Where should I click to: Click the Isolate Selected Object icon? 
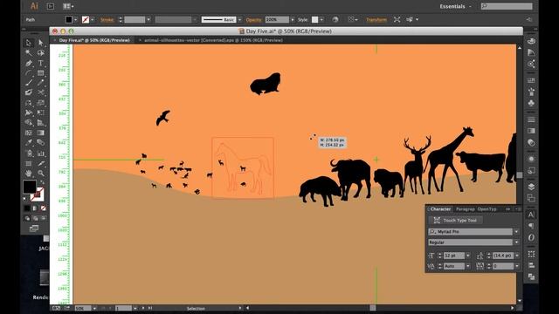(397, 19)
